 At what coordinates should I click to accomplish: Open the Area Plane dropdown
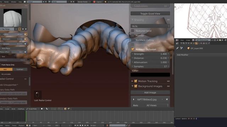coord(13,49)
